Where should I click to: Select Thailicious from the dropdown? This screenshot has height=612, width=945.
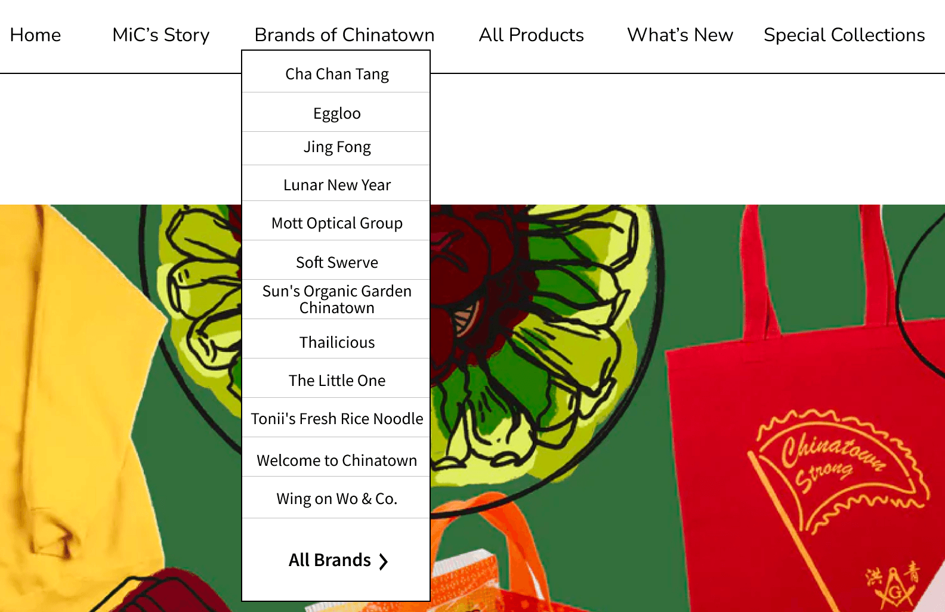pos(336,342)
